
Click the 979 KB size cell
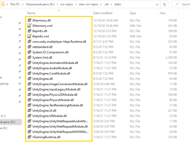(172, 73)
